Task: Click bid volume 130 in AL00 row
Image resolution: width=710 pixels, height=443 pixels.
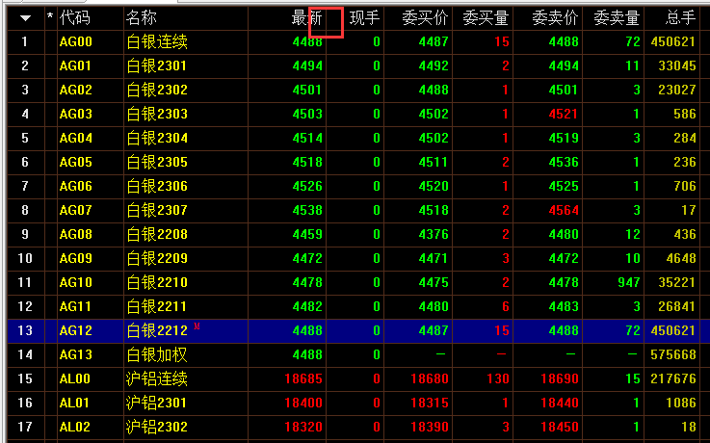Action: [498, 378]
